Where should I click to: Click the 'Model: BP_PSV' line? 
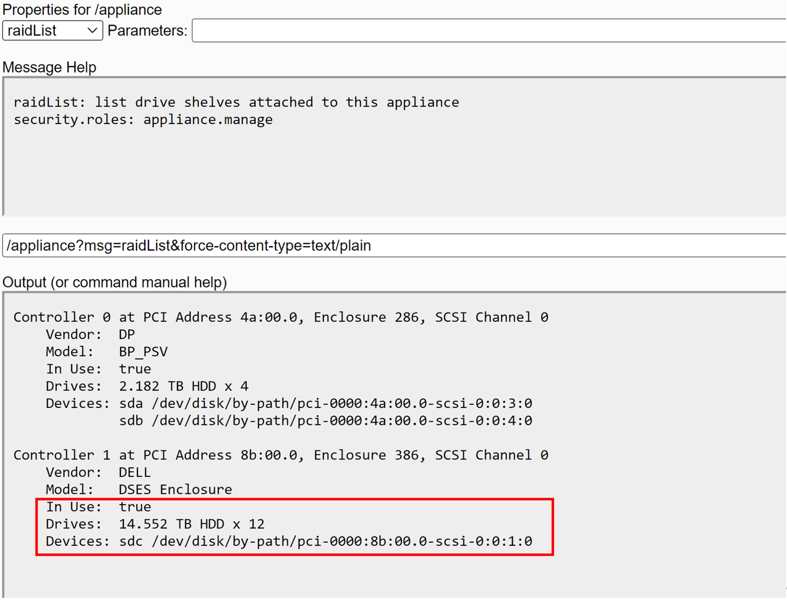point(106,352)
